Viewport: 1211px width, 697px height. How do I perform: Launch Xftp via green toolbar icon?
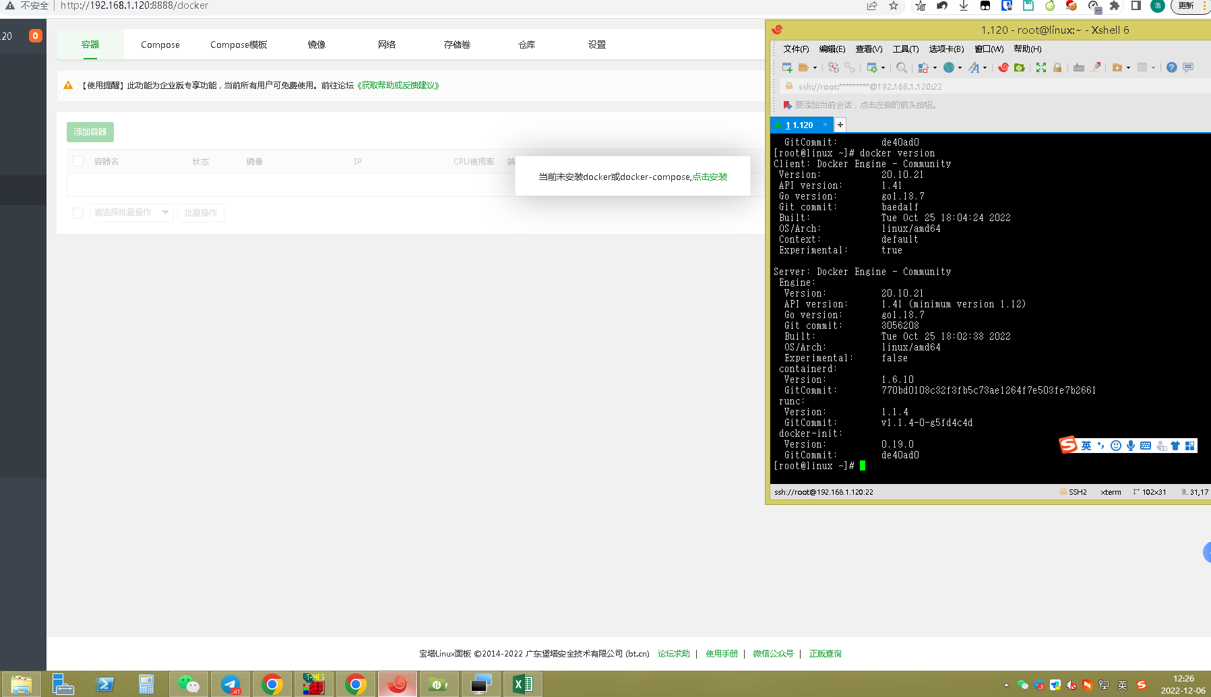tap(1020, 67)
